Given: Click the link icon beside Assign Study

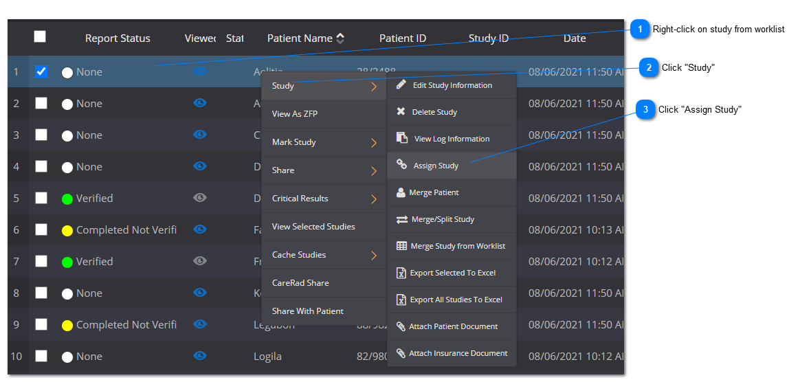Looking at the screenshot, I should point(402,165).
